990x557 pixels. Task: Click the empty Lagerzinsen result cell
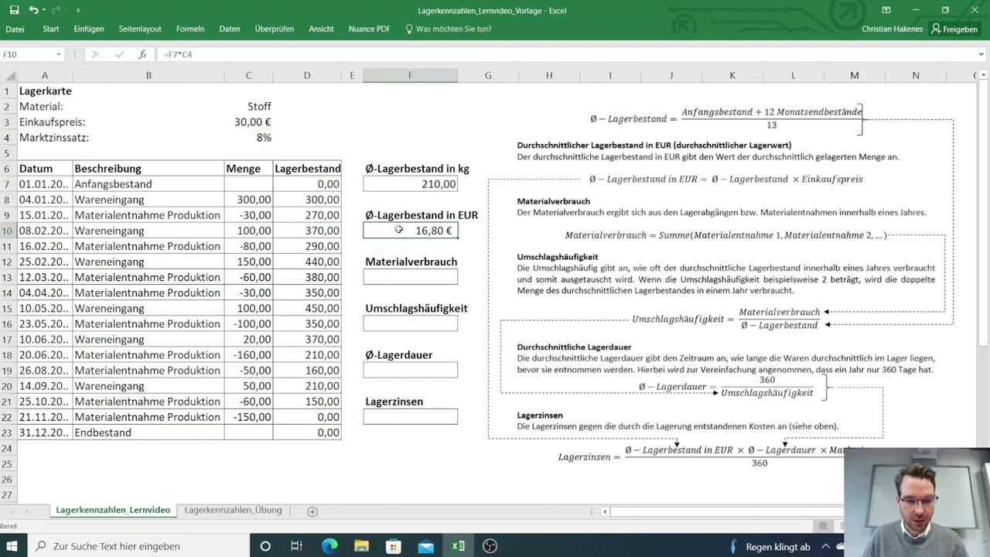(x=410, y=417)
